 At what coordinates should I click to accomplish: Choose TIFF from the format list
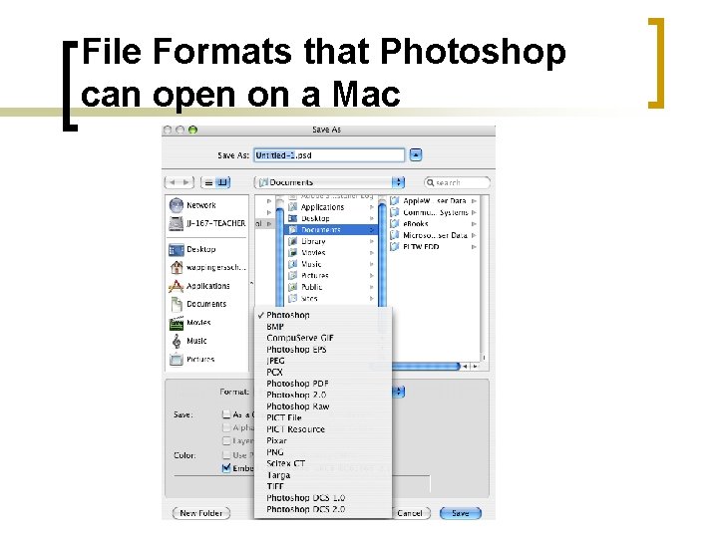tap(323, 487)
